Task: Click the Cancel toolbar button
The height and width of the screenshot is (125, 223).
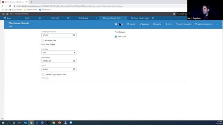Action: tap(157, 24)
